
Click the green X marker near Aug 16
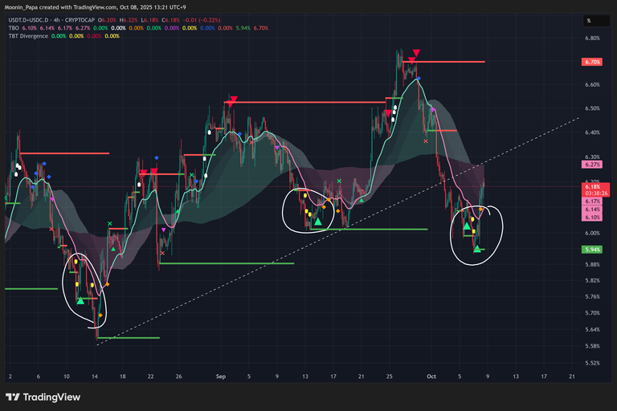click(110, 223)
